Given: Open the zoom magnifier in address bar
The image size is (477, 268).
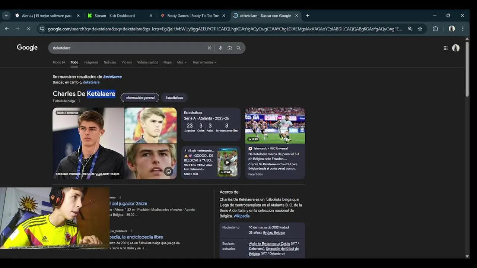Looking at the screenshot, I should [410, 29].
